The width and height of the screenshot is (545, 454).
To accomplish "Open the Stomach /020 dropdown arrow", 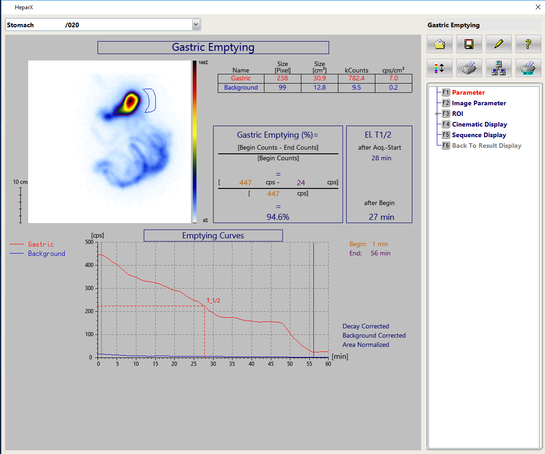I will point(196,25).
